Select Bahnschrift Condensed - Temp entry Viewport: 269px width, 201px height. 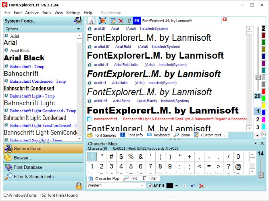coord(38,81)
